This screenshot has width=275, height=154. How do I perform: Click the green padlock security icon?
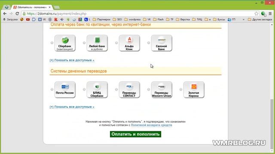click(x=24, y=14)
